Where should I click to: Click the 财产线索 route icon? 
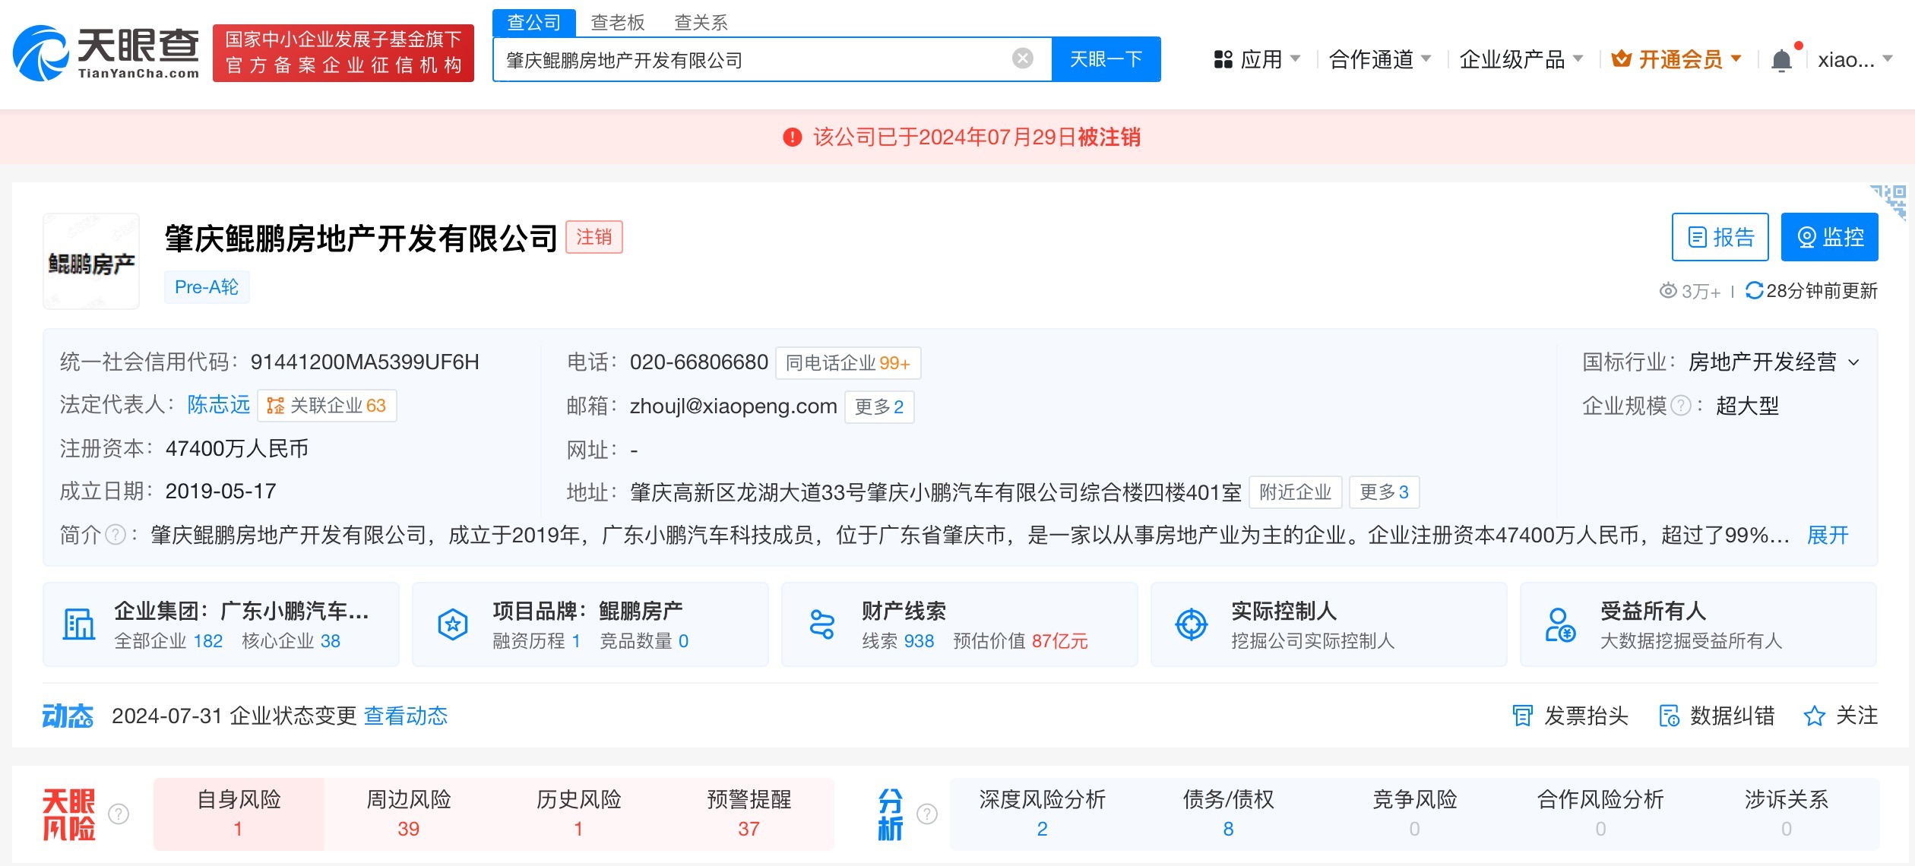click(x=821, y=624)
